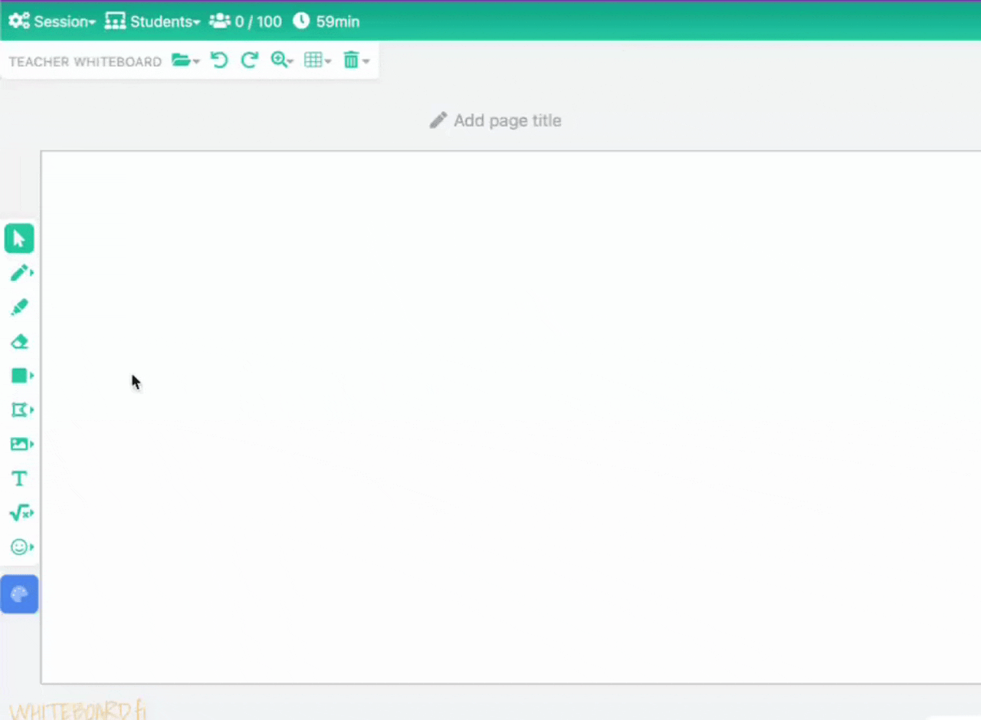Open the background color palette
Screen dimensions: 981x720
coord(19,593)
